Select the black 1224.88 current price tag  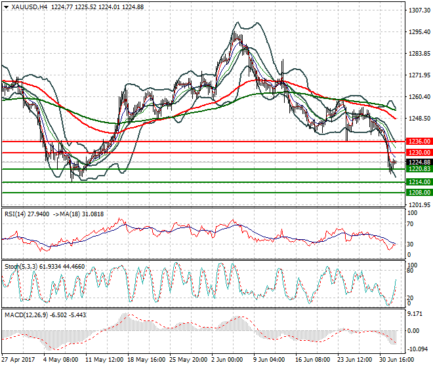tap(419, 162)
